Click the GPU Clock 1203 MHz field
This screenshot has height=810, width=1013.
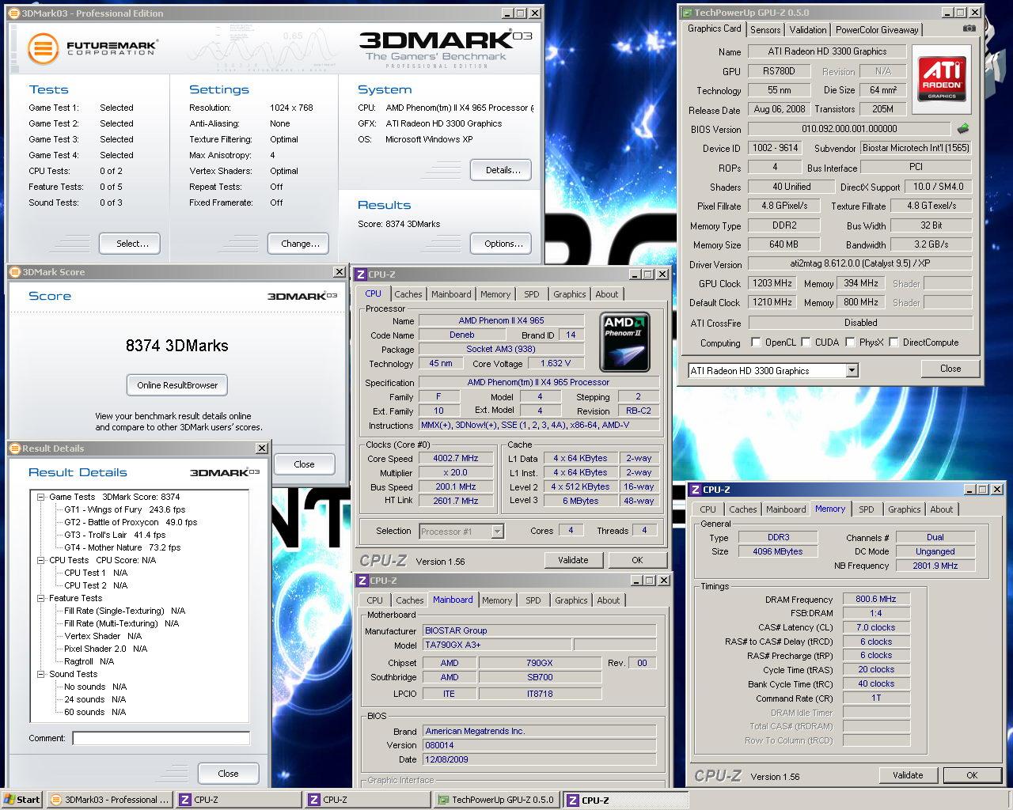pyautogui.click(x=772, y=283)
